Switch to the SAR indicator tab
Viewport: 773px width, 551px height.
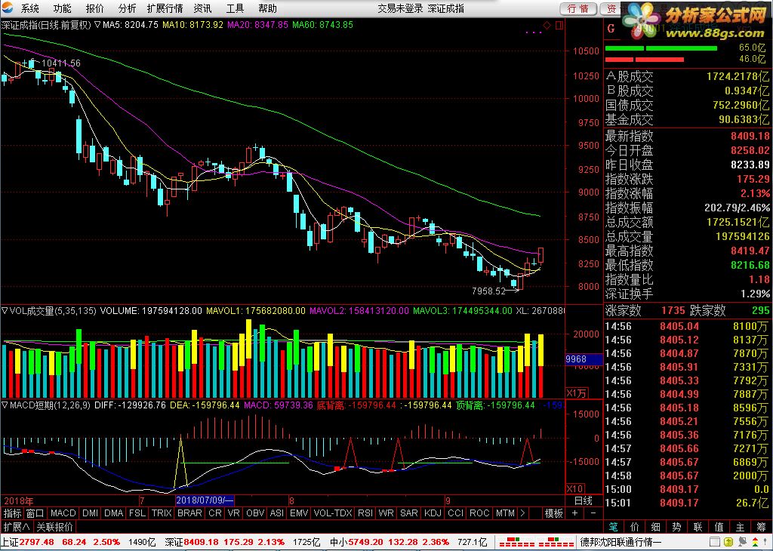pyautogui.click(x=409, y=513)
